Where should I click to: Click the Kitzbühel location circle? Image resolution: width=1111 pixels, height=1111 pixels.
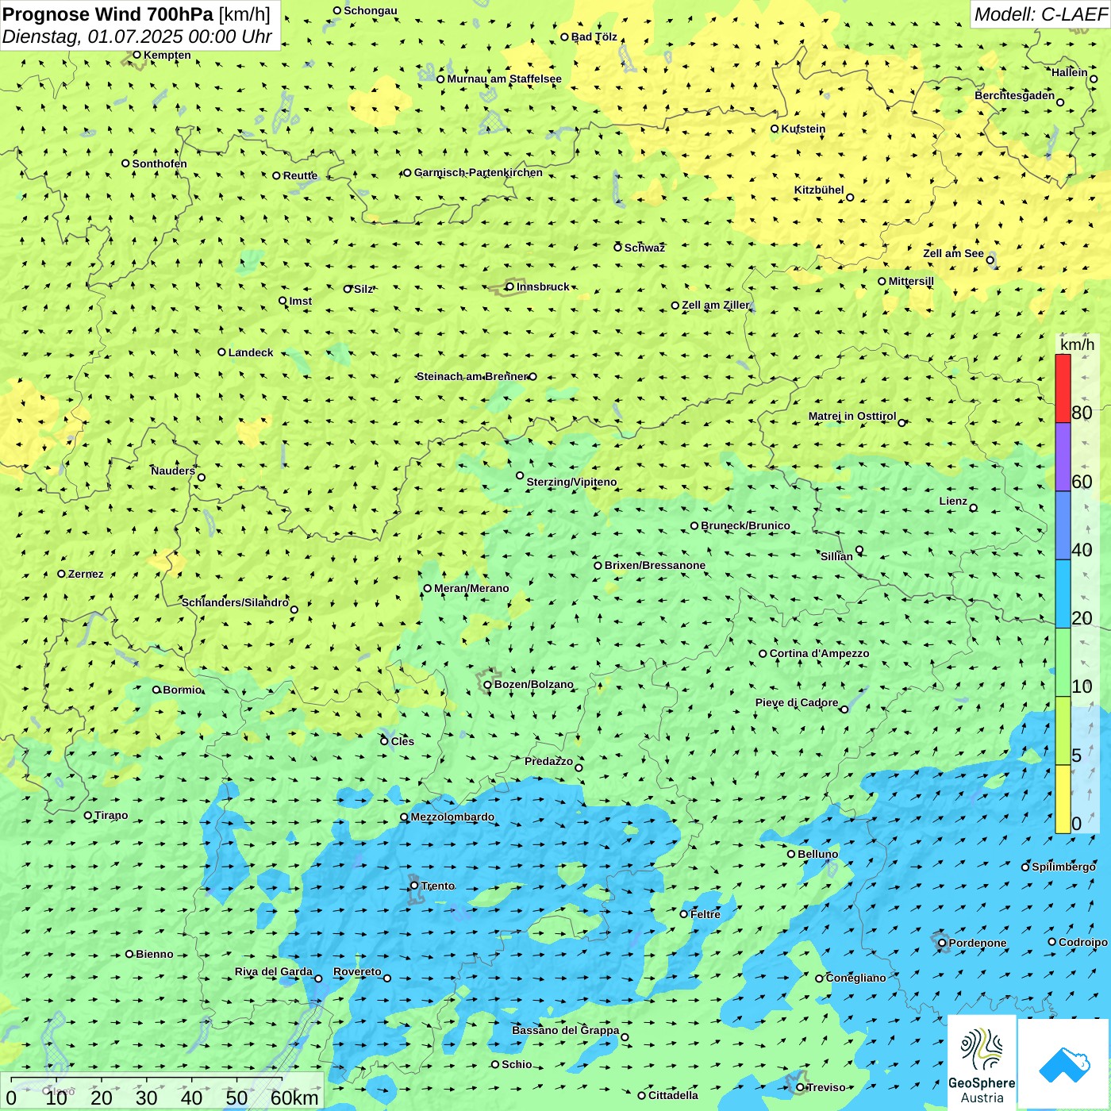pyautogui.click(x=850, y=198)
